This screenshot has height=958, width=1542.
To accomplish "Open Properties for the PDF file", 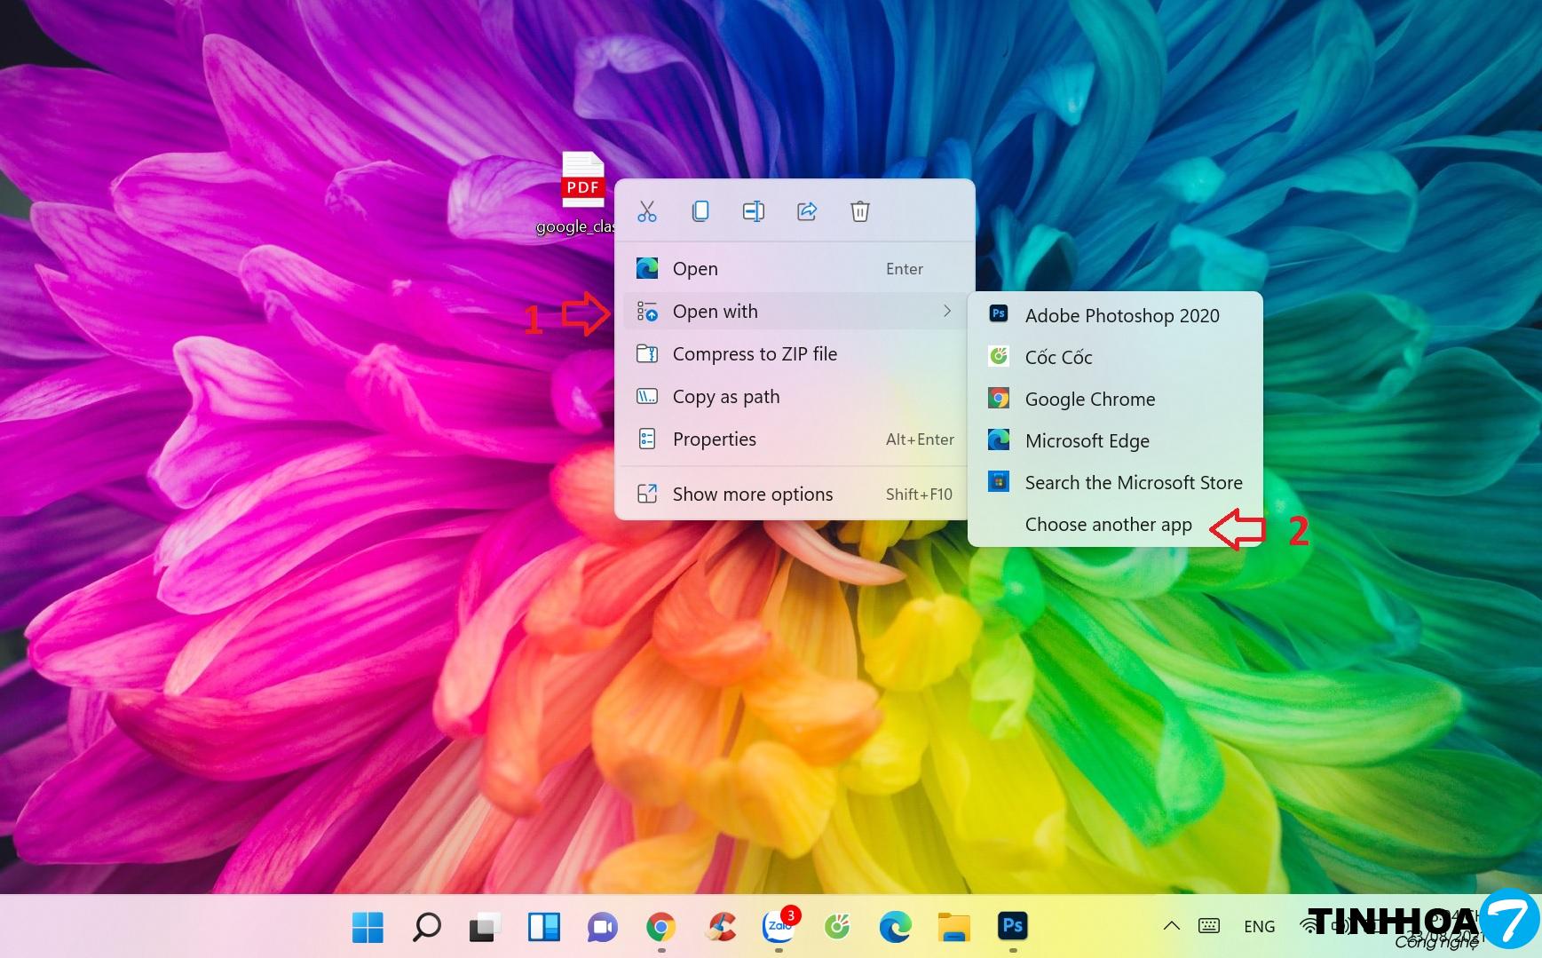I will (x=714, y=439).
